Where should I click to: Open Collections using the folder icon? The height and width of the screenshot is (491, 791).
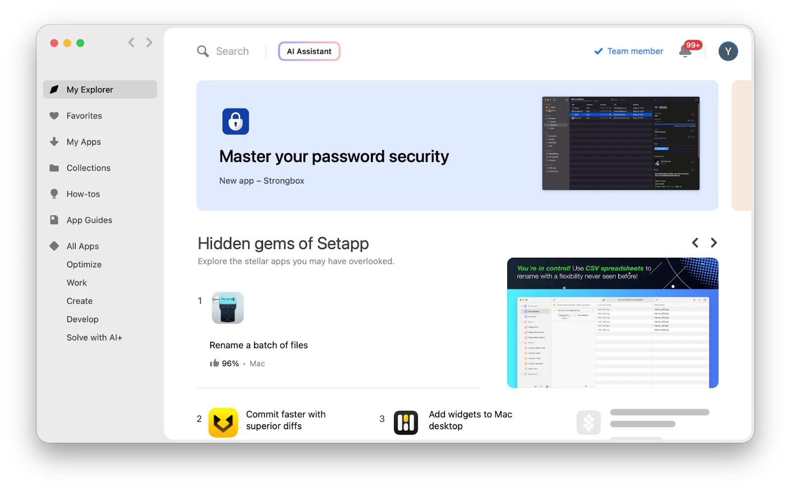click(x=54, y=168)
